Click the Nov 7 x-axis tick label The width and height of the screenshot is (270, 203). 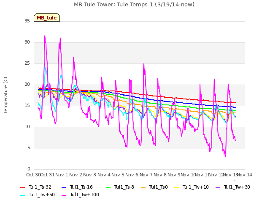click(x=146, y=175)
